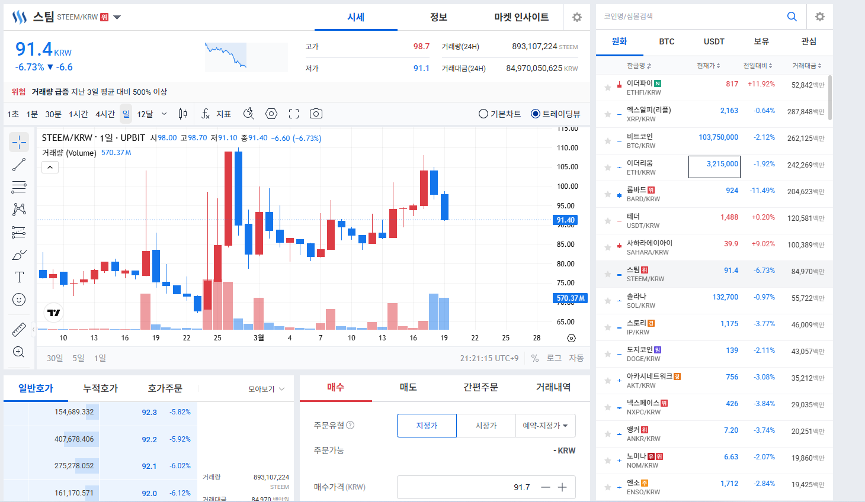Expand the 예약-지정가 order type dropdown
Viewport: 865px width, 502px height.
click(x=545, y=426)
